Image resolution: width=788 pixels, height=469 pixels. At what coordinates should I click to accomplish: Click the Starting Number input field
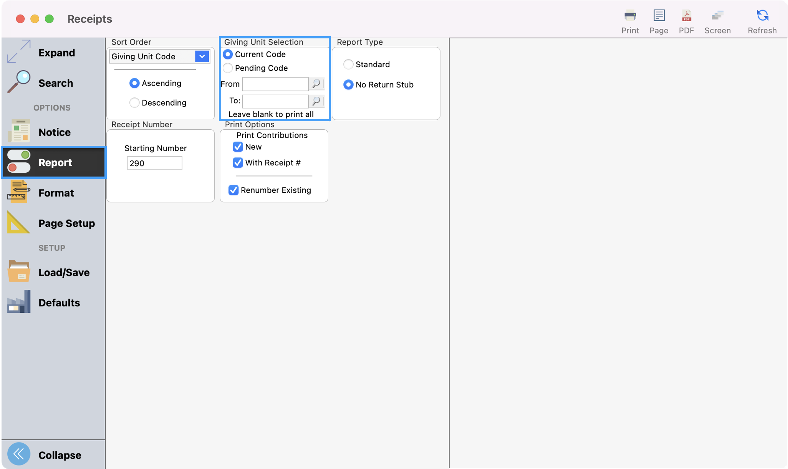pyautogui.click(x=154, y=163)
